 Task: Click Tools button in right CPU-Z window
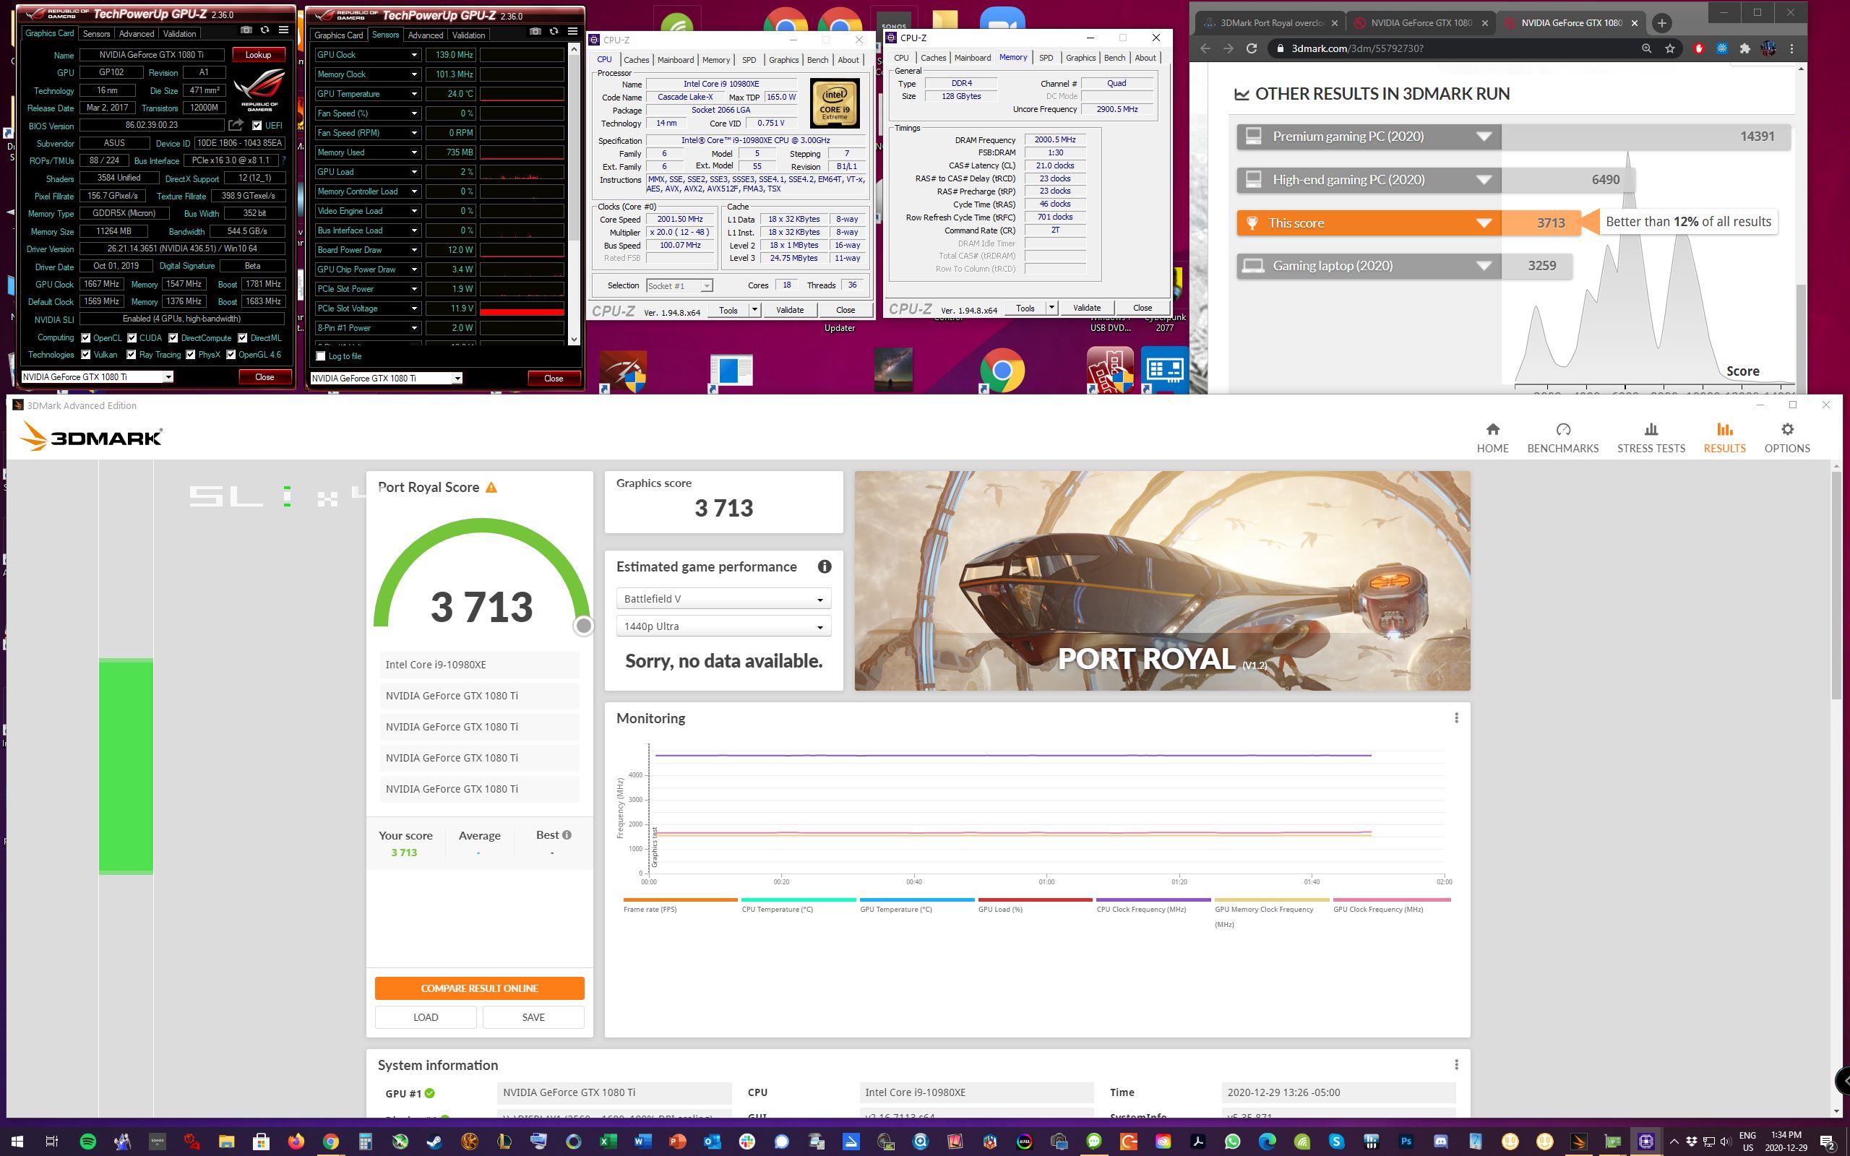tap(1025, 308)
